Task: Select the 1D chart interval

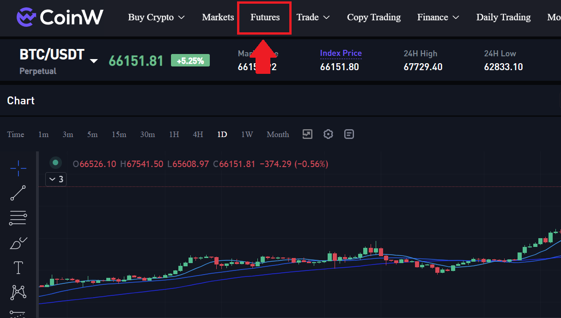Action: (x=222, y=134)
